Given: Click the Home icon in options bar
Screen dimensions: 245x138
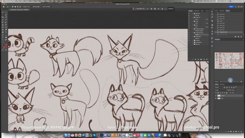Looking at the screenshot, I should [3, 6].
